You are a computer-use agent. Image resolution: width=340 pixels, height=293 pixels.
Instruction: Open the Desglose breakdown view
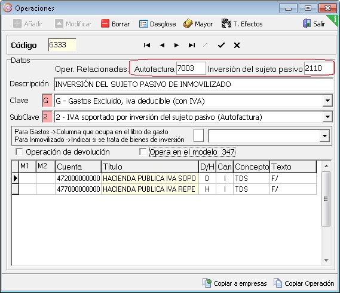click(143, 24)
